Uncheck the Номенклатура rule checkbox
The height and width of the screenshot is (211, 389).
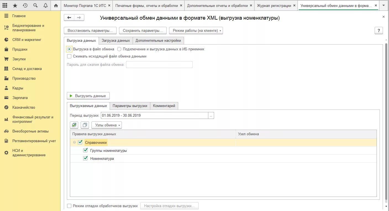tap(85, 158)
